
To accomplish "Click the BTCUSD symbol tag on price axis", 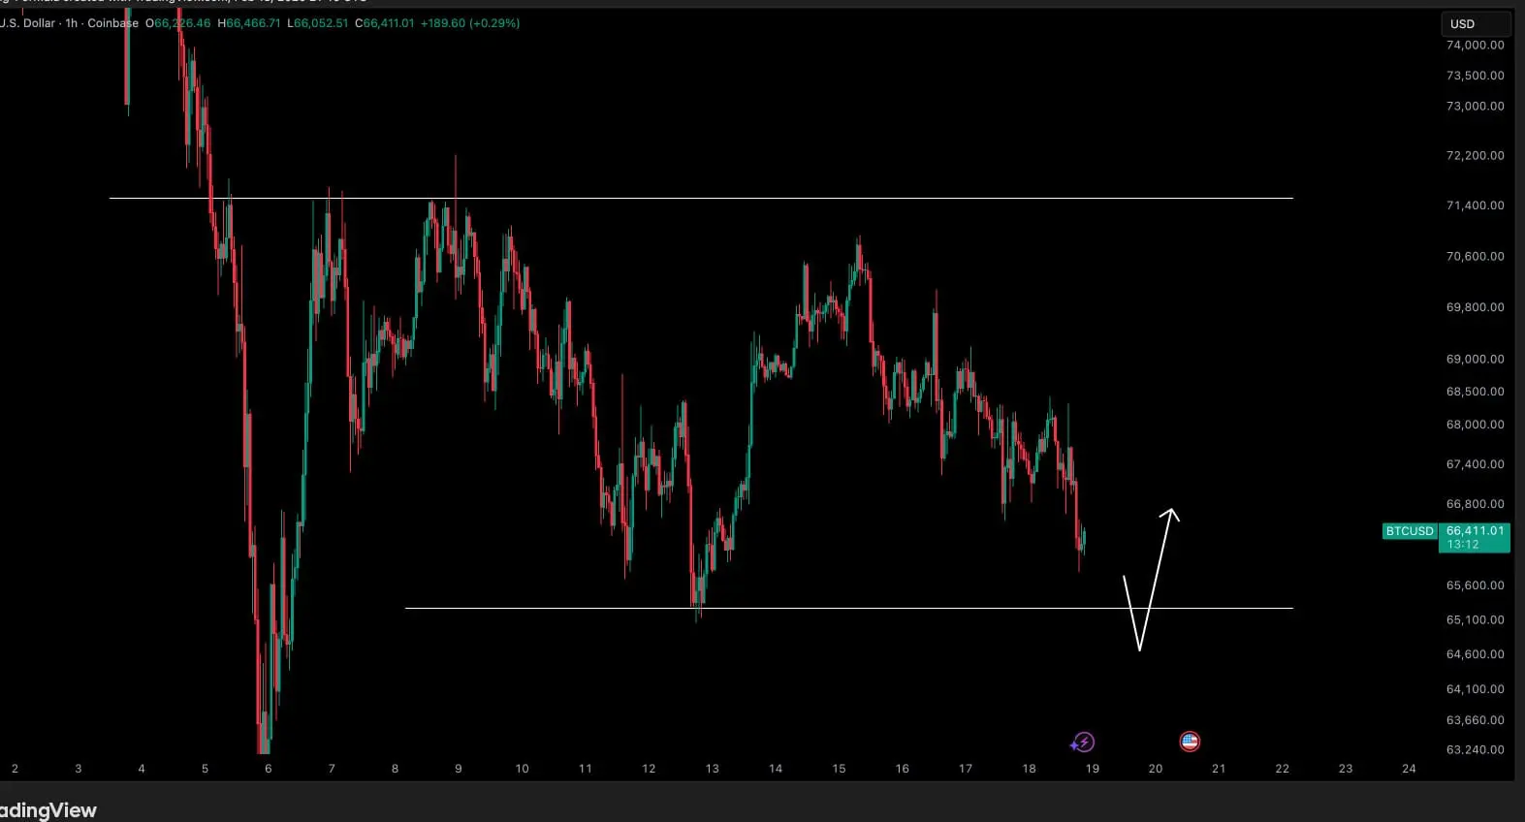I will 1409,531.
